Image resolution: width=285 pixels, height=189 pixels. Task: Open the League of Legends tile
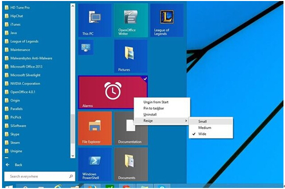click(167, 20)
